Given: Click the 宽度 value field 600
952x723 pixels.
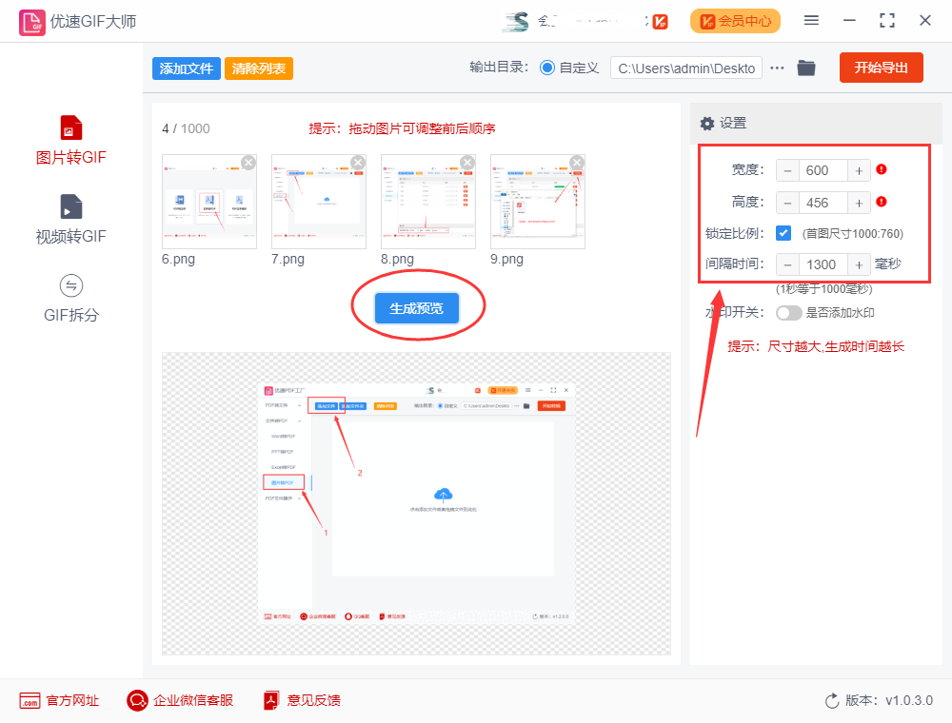Looking at the screenshot, I should point(823,170).
